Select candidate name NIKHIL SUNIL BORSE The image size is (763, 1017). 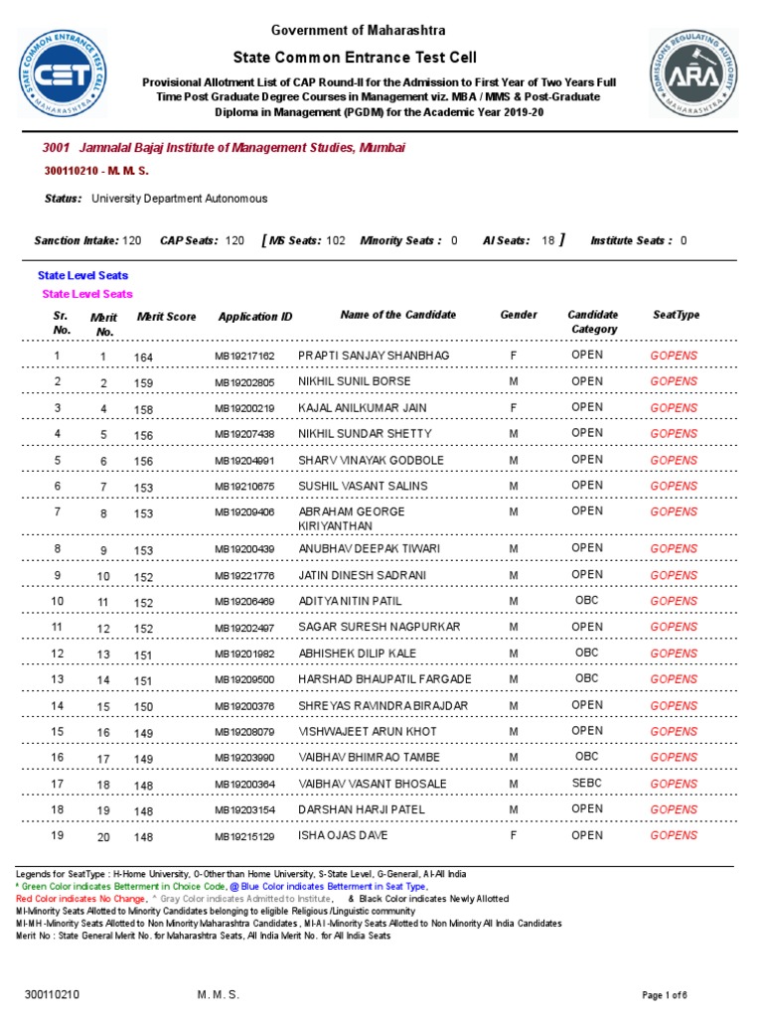pyautogui.click(x=355, y=381)
